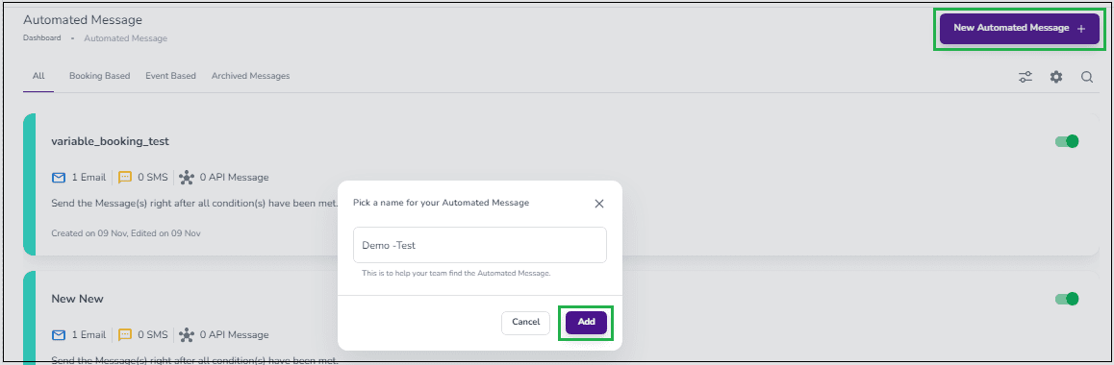Confirm with the Add button

[586, 322]
